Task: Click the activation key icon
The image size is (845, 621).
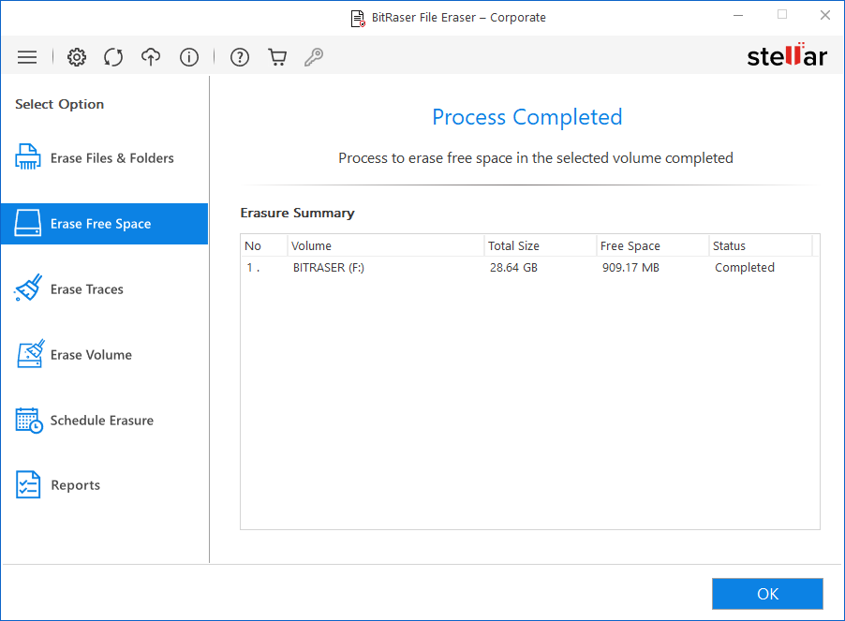Action: coord(314,57)
